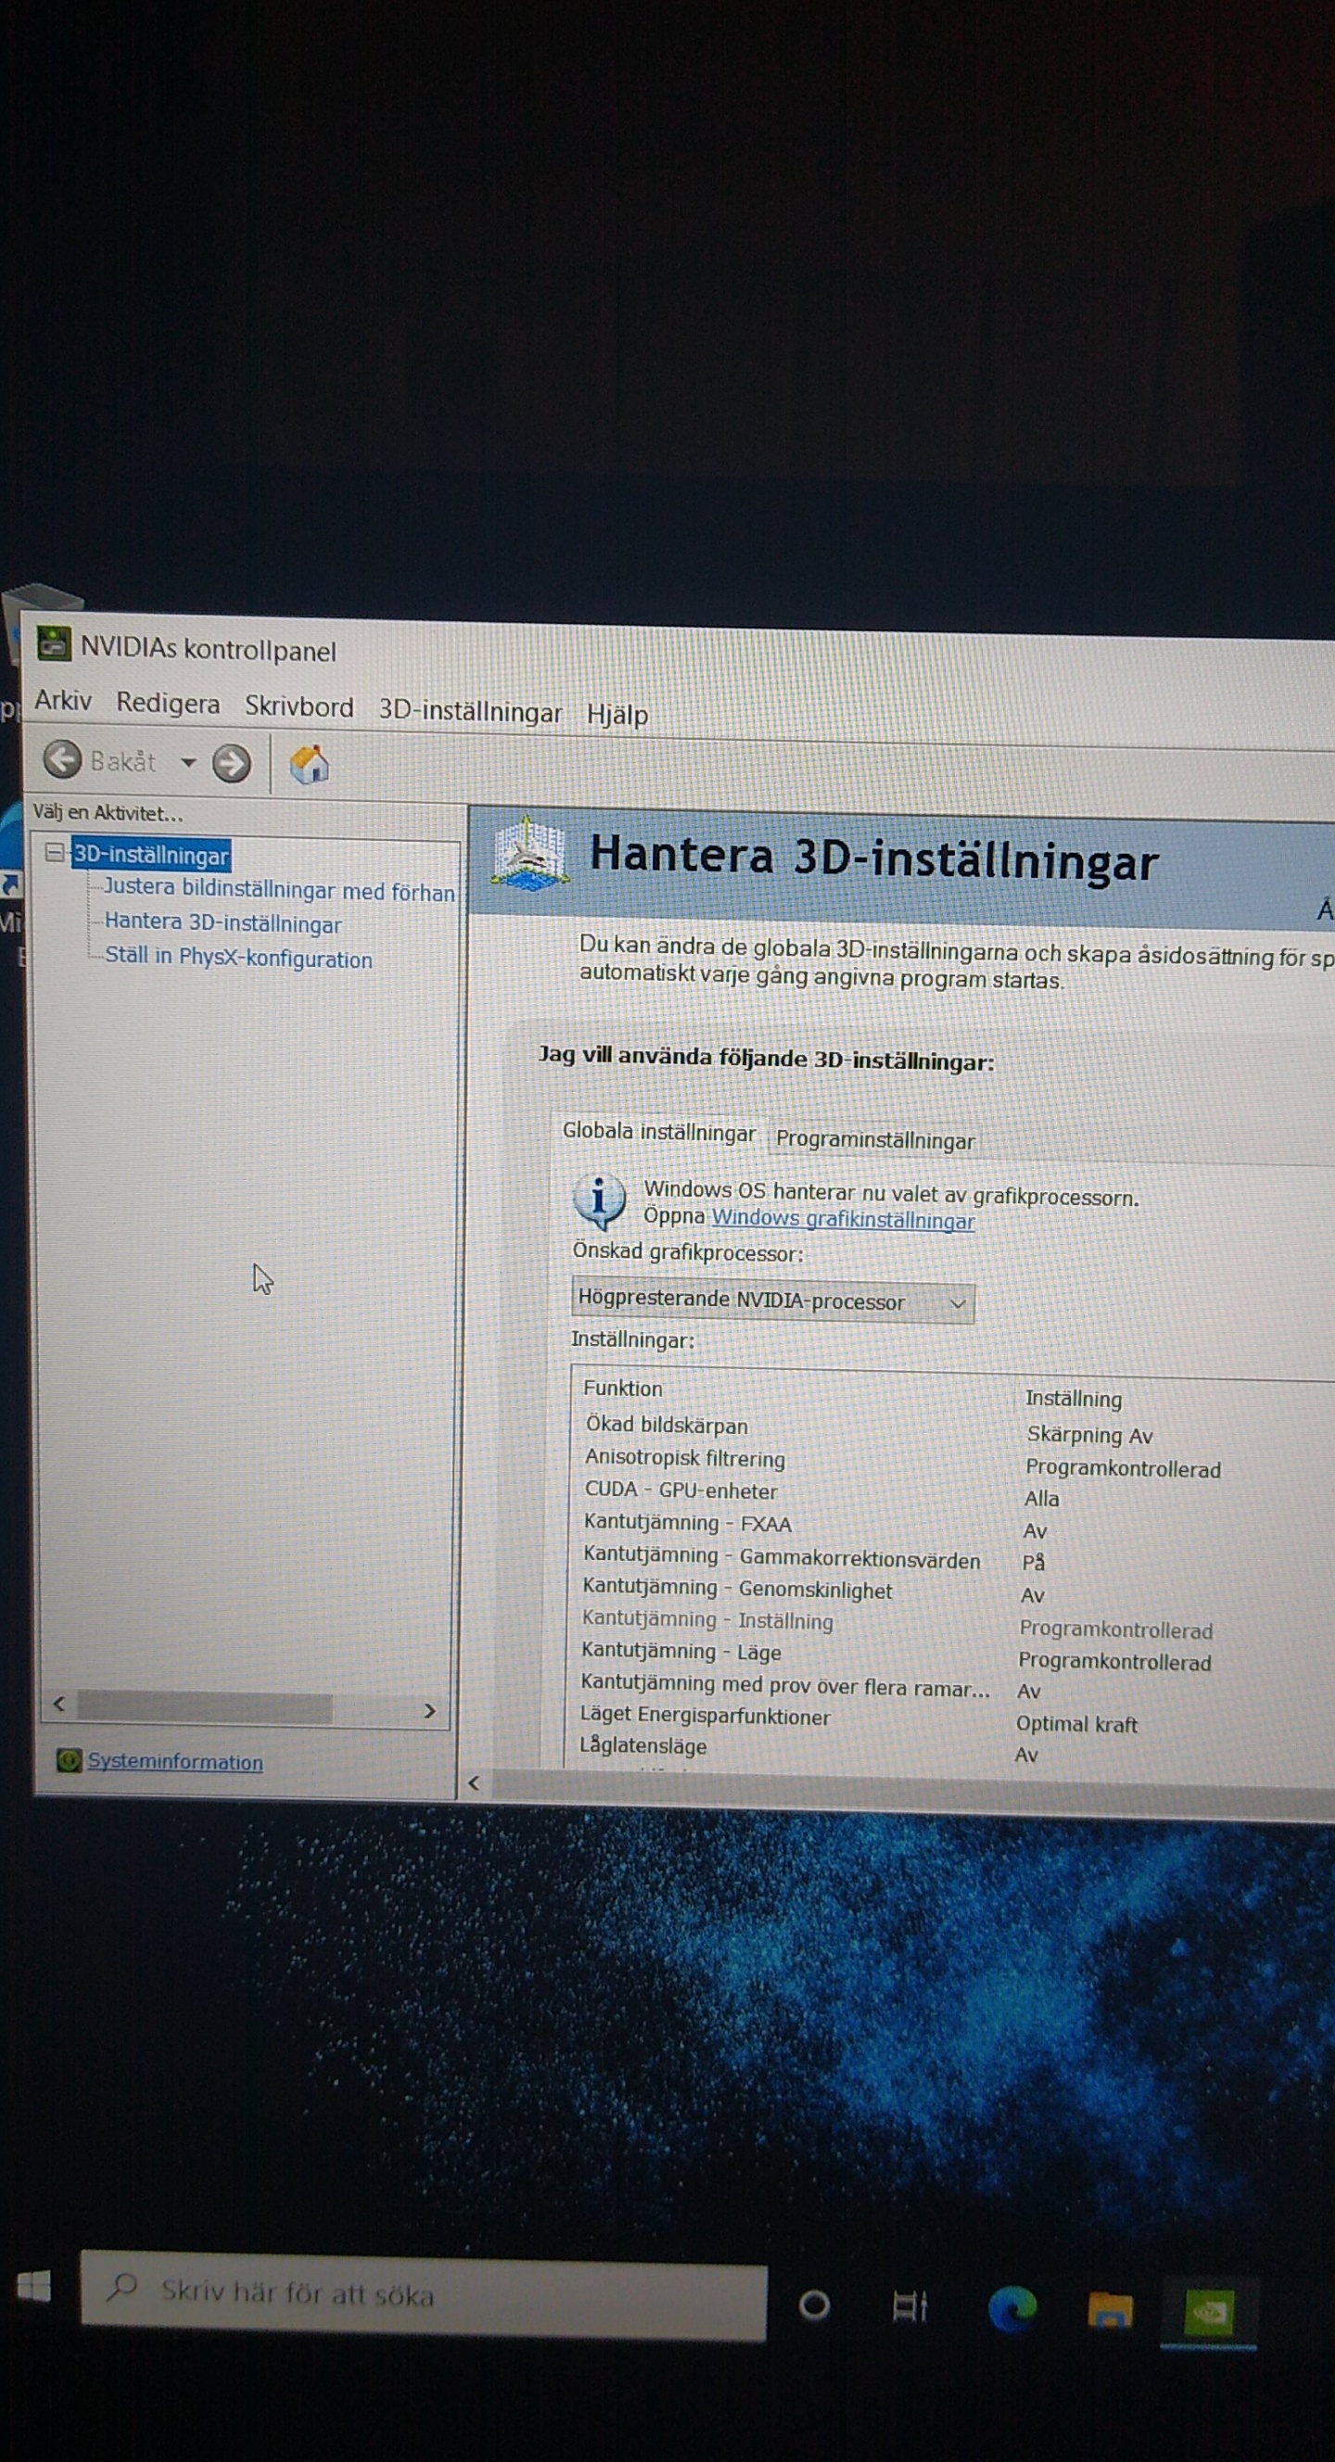Open Bakåt history dropdown arrow
Image resolution: width=1335 pixels, height=2462 pixels.
tap(188, 762)
